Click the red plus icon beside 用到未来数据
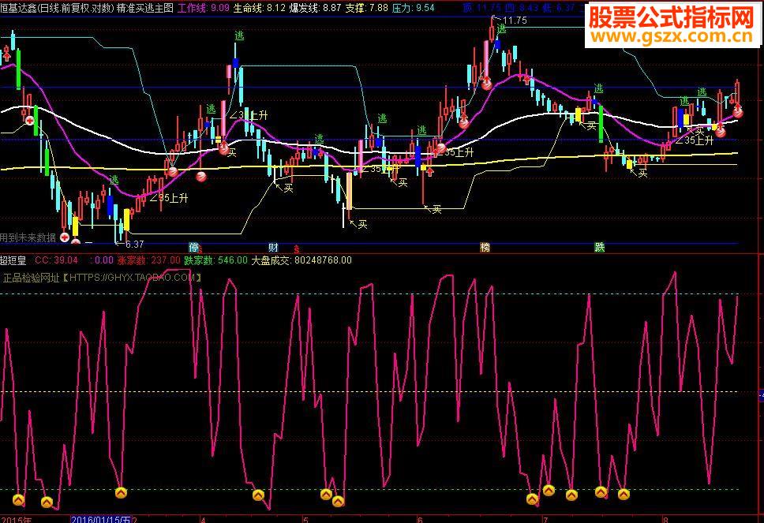Image resolution: width=764 pixels, height=523 pixels. pyautogui.click(x=65, y=237)
